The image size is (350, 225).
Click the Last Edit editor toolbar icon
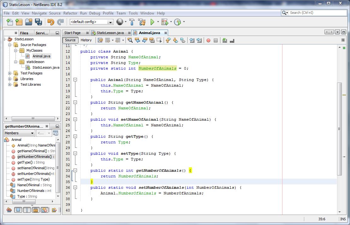[x=100, y=40]
